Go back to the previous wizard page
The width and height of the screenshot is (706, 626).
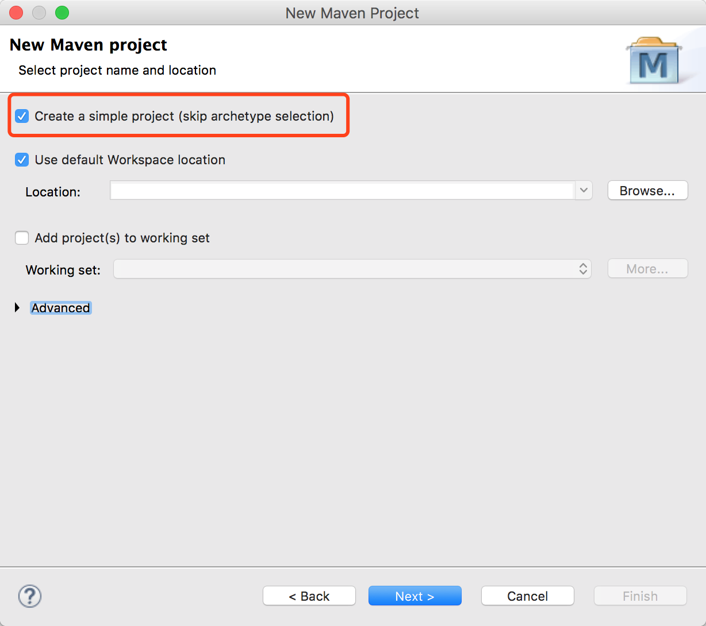tap(309, 596)
